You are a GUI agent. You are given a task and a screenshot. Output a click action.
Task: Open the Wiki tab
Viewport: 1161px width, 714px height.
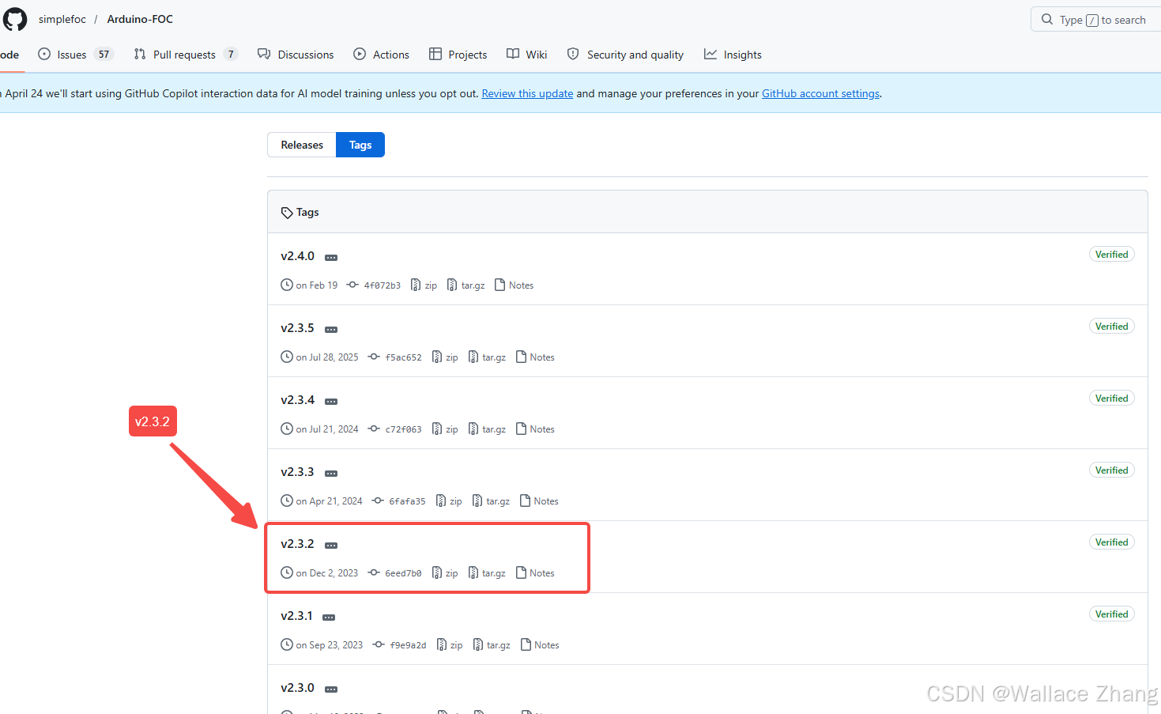click(x=526, y=55)
